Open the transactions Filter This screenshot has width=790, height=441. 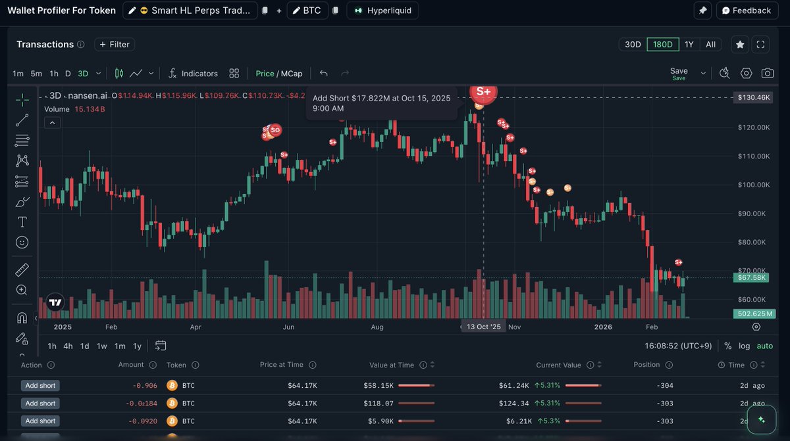114,44
